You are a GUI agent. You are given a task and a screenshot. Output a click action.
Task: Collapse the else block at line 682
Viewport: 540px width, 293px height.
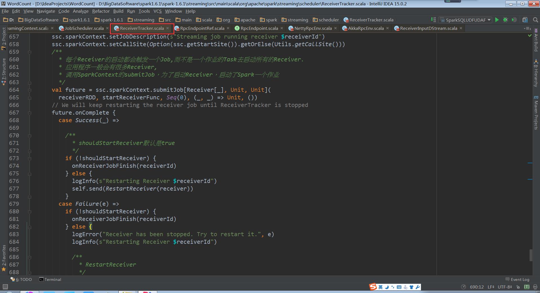30,227
